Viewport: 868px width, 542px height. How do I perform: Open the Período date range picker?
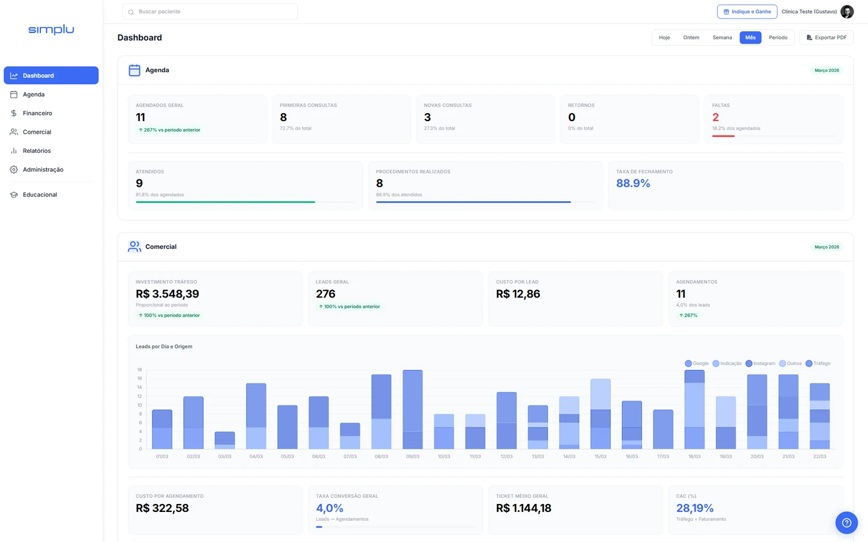(x=778, y=38)
